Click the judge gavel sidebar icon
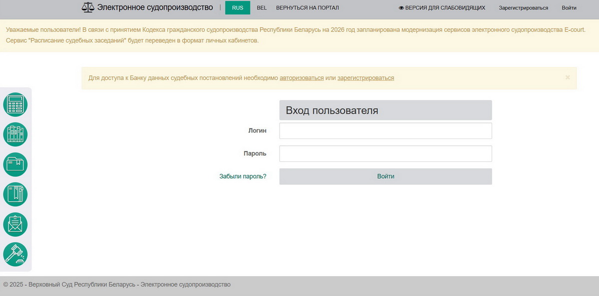Image resolution: width=599 pixels, height=296 pixels. tap(15, 254)
